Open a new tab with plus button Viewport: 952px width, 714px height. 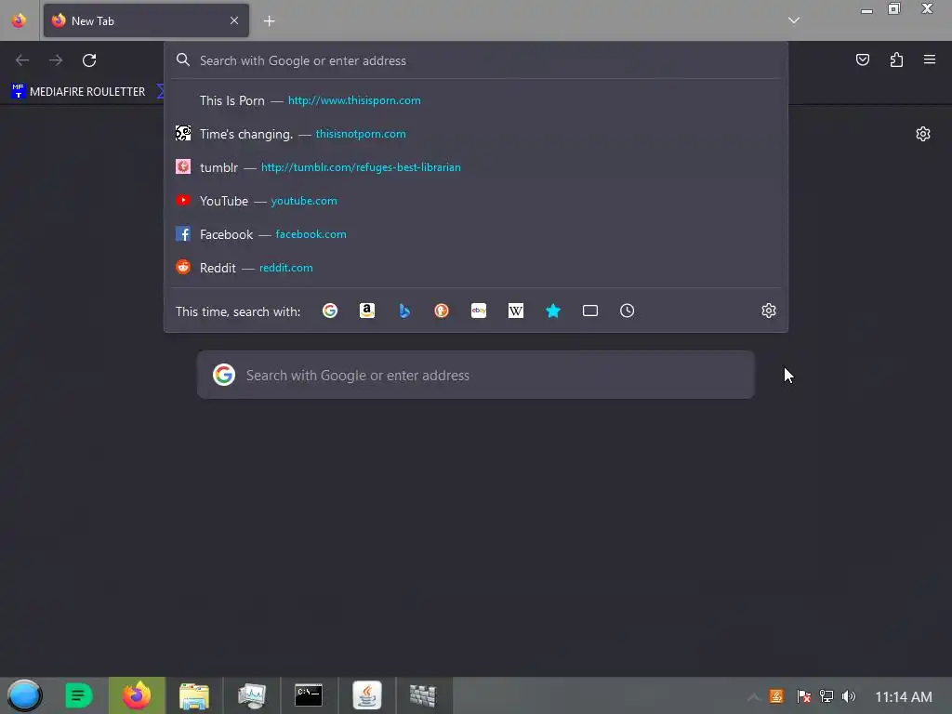(269, 21)
